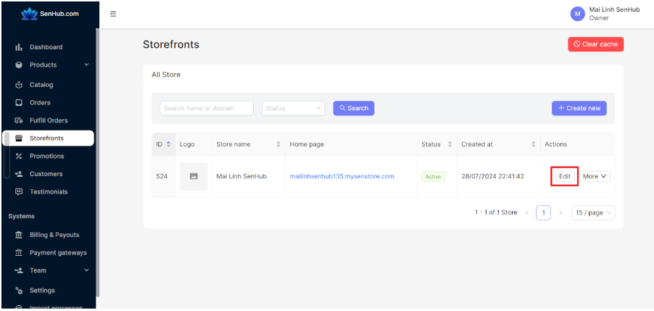Open the More actions dropdown
Screen dimensions: 654x311
click(595, 176)
